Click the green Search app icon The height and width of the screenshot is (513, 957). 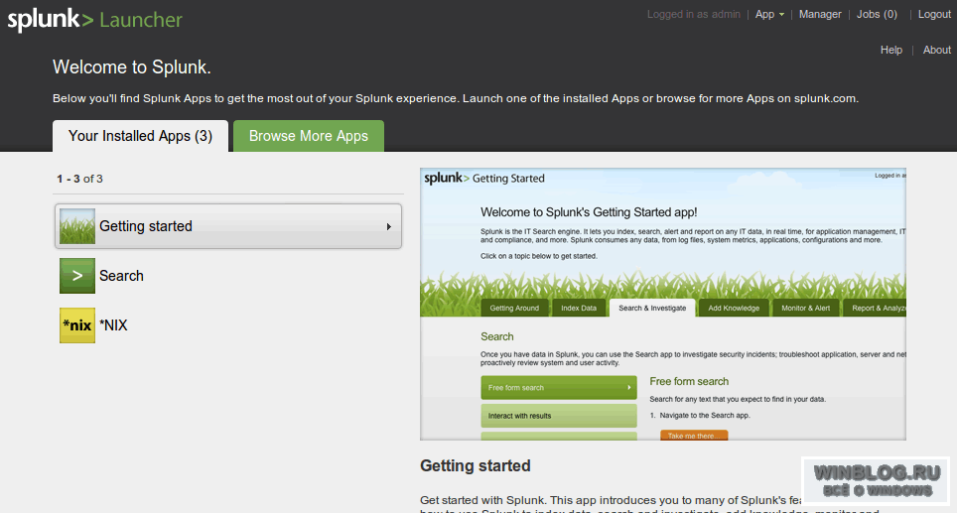click(77, 276)
